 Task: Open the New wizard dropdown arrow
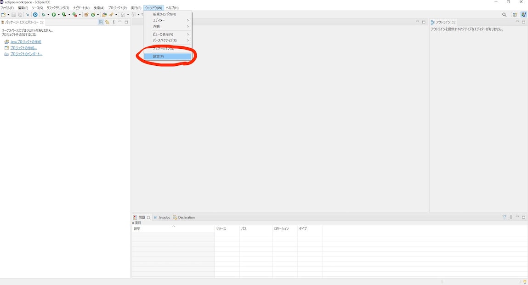click(x=8, y=15)
